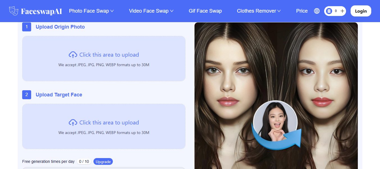Click the step 2 number badge

(x=27, y=95)
